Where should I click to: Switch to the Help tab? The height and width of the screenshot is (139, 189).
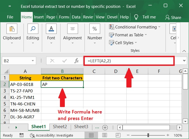pyautogui.click(x=124, y=17)
